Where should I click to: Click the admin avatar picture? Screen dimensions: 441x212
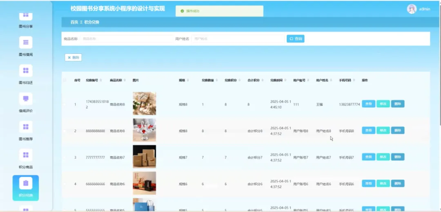pos(412,9)
